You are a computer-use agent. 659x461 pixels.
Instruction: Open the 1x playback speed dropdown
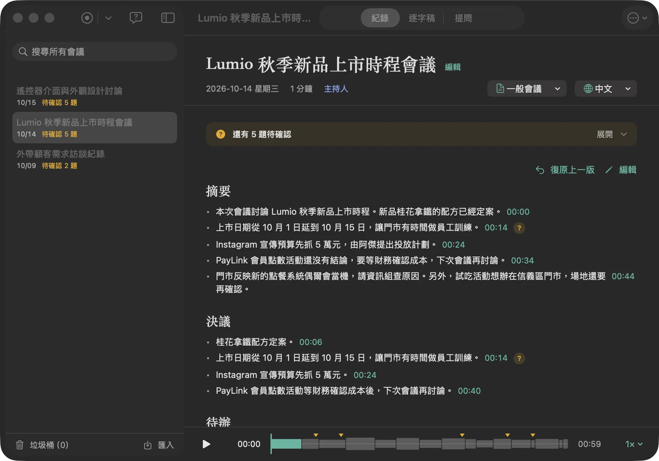click(x=634, y=444)
